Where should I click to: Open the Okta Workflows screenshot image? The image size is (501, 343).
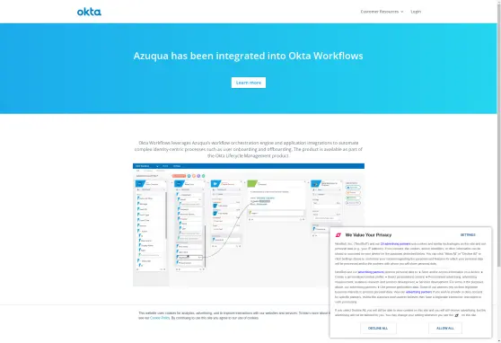(249, 224)
